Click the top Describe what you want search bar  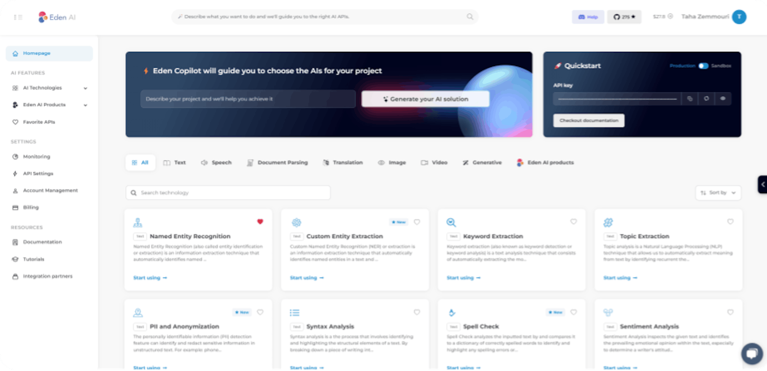(324, 17)
